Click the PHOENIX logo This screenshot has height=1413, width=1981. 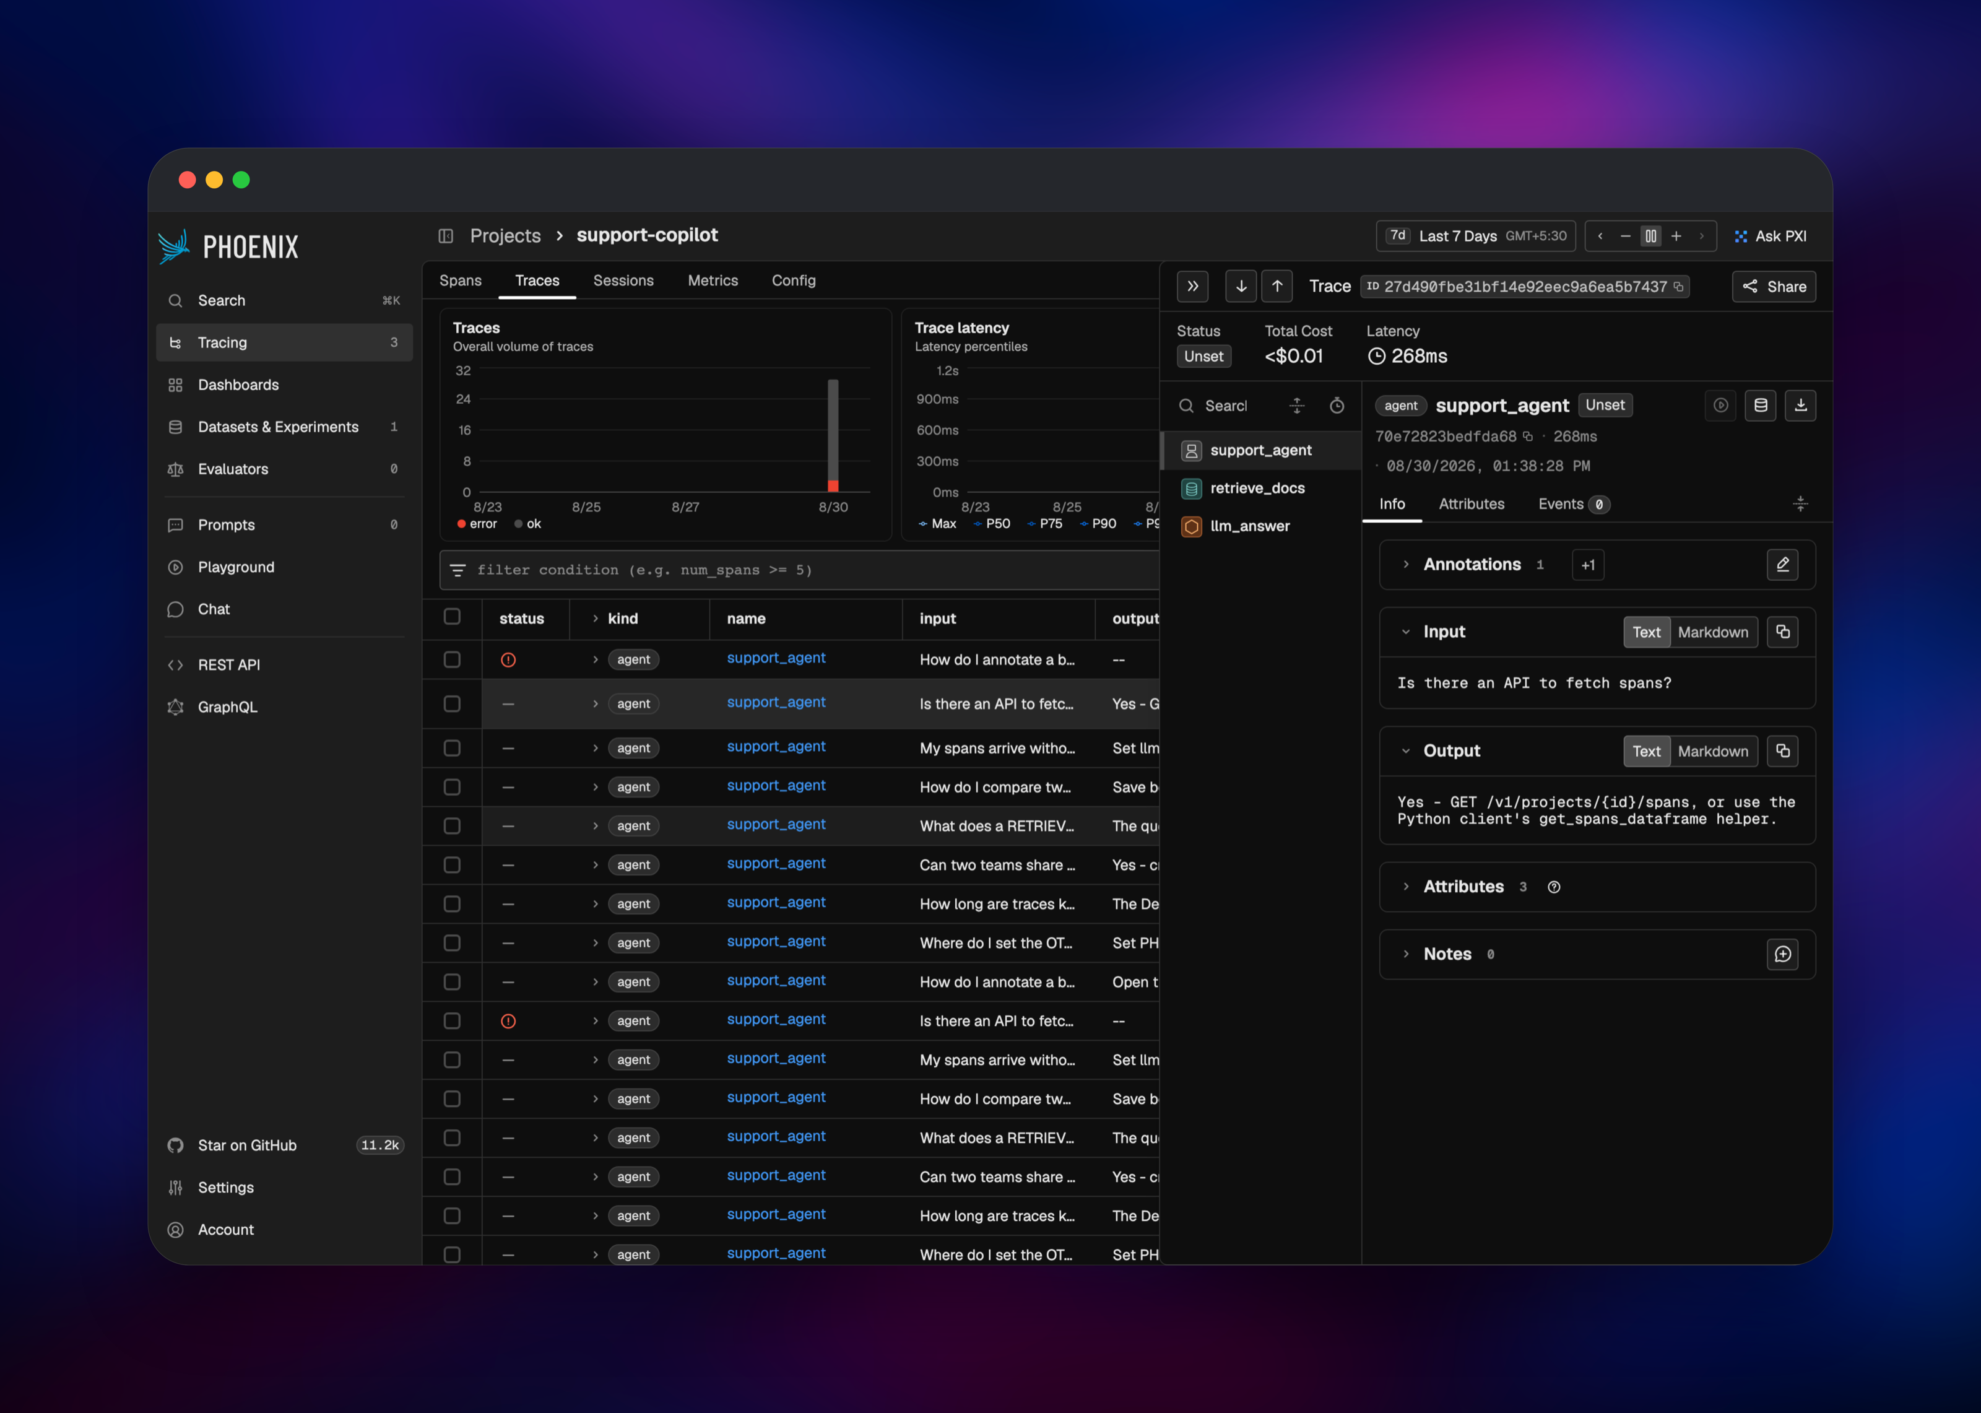[228, 247]
